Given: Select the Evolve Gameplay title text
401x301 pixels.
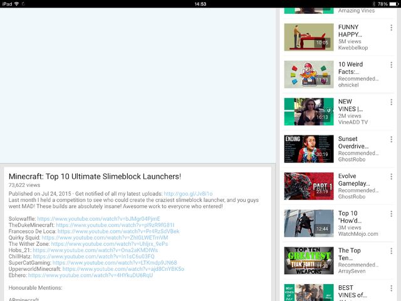Looking at the screenshot, I should pyautogui.click(x=354, y=180).
